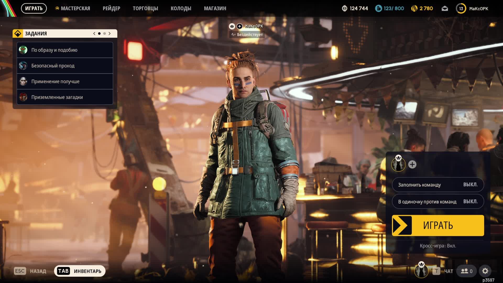Go to next tasks page arrow
Screen dimensions: 503x283
(110, 34)
